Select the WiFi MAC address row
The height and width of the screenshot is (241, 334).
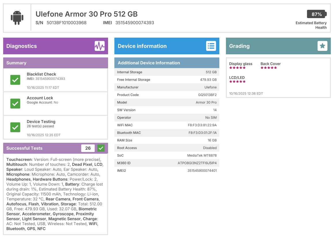pyautogui.click(x=167, y=125)
